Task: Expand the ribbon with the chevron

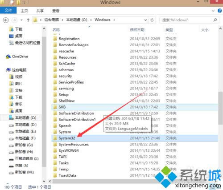Action: (213, 11)
